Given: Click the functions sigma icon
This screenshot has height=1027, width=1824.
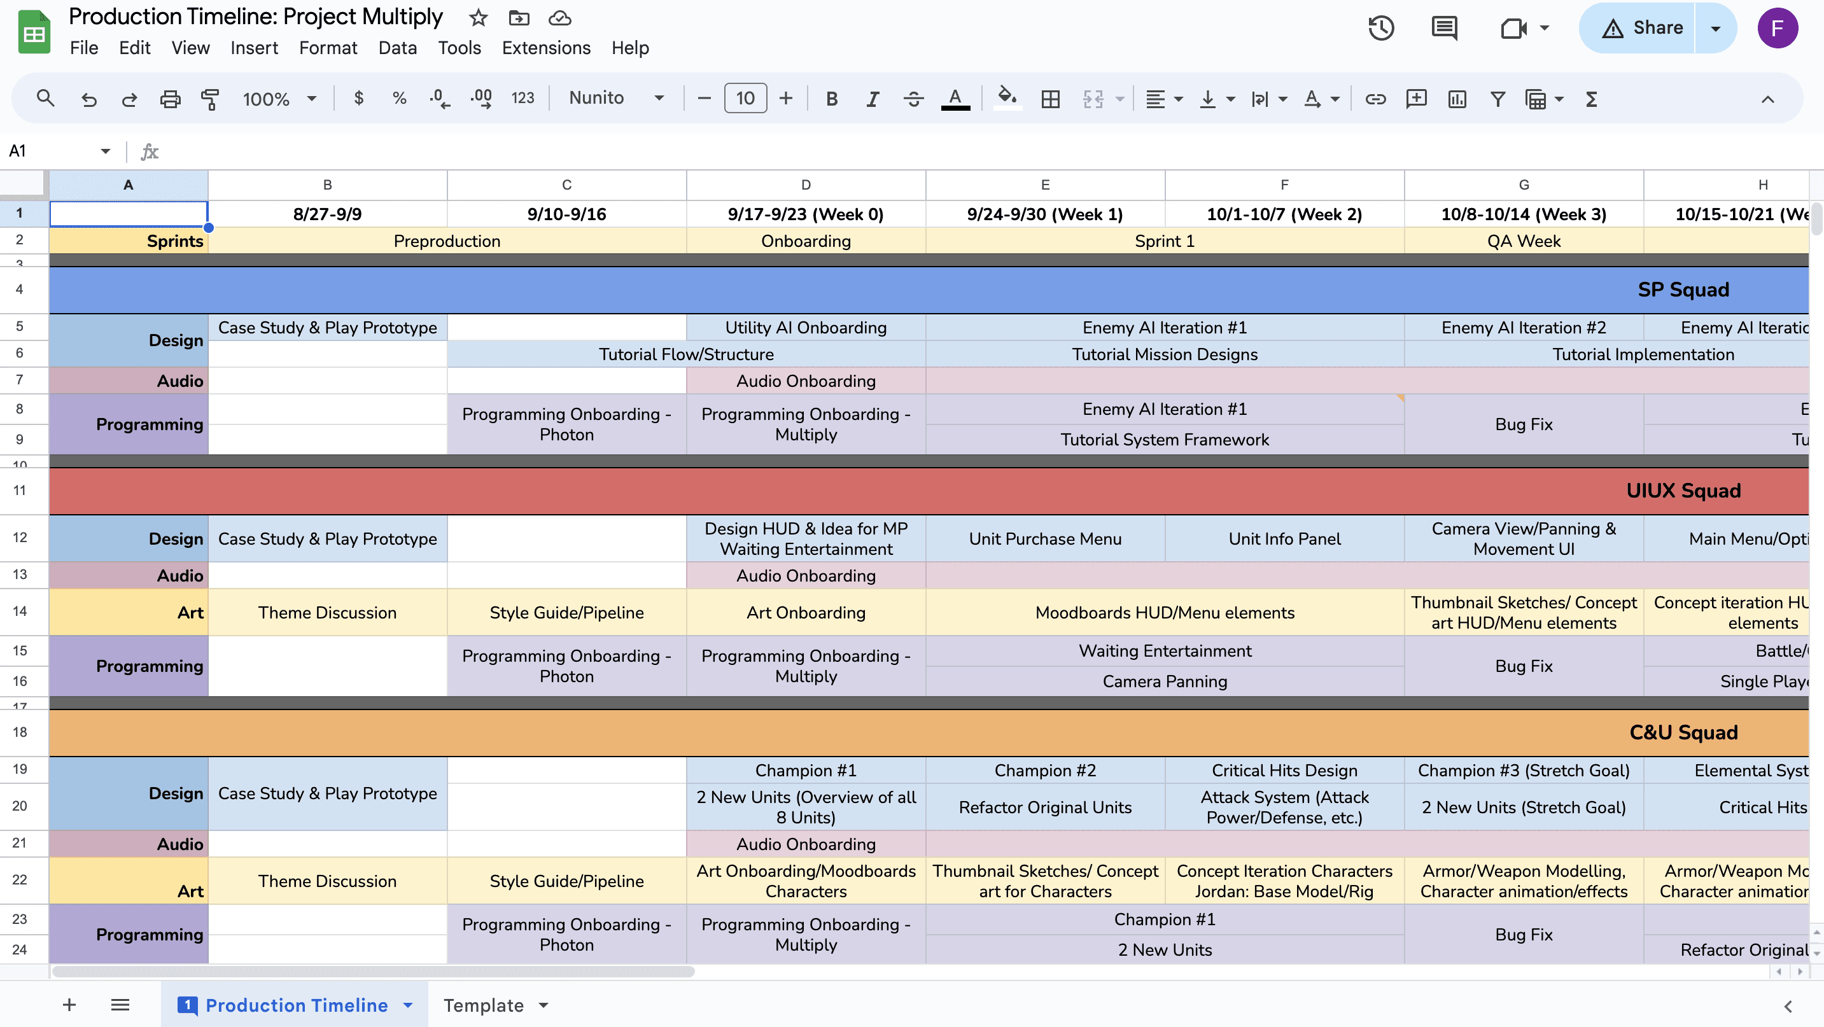Looking at the screenshot, I should coord(1591,99).
